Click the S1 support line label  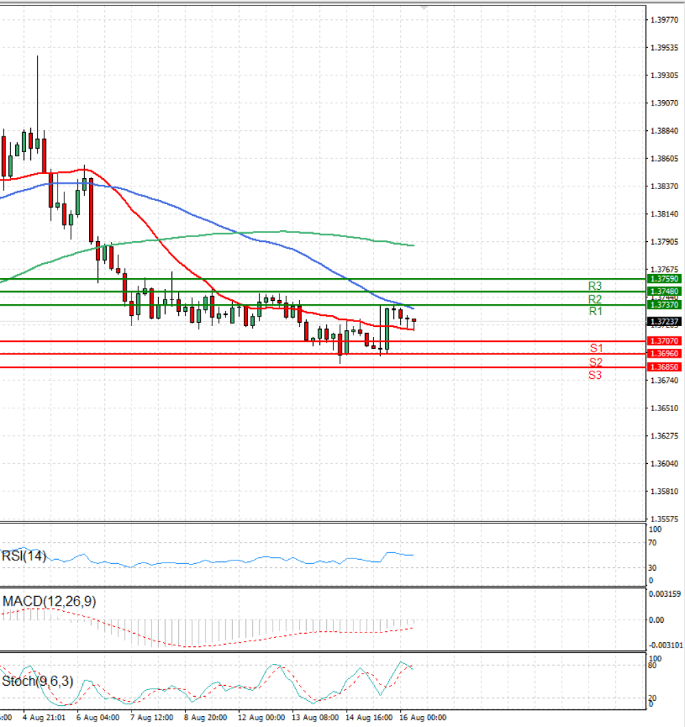[597, 348]
